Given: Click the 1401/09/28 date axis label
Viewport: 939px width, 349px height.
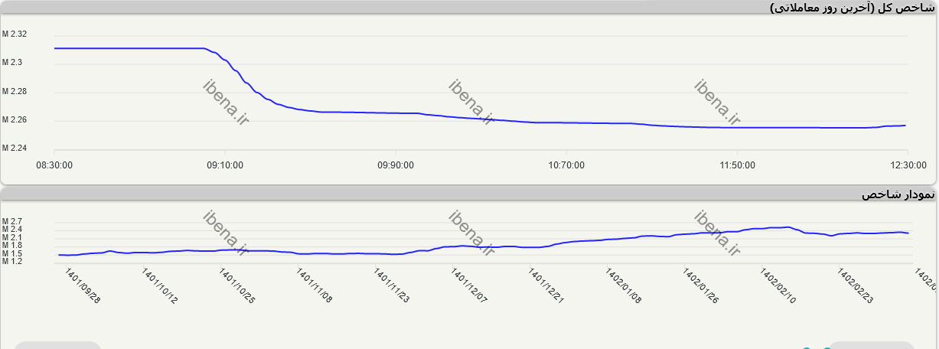Looking at the screenshot, I should (82, 285).
